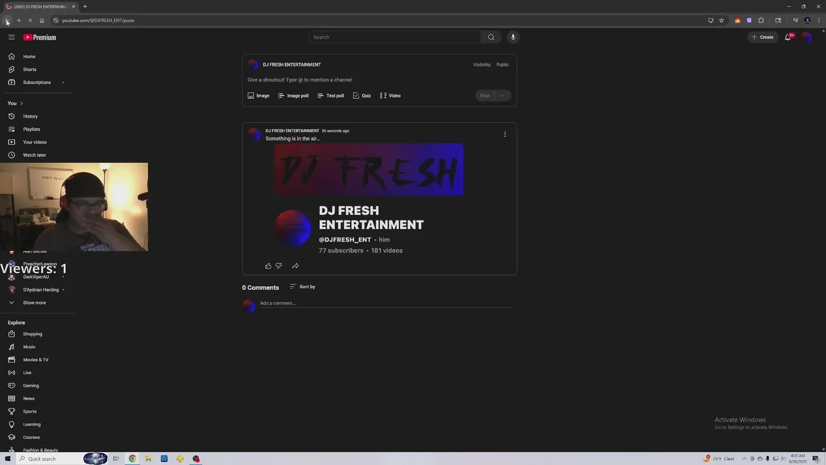Open the YouTube hamburger guide menu

pyautogui.click(x=11, y=37)
